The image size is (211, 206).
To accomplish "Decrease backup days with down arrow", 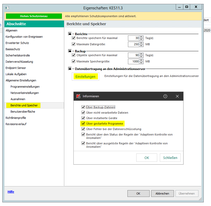I will (141, 56).
